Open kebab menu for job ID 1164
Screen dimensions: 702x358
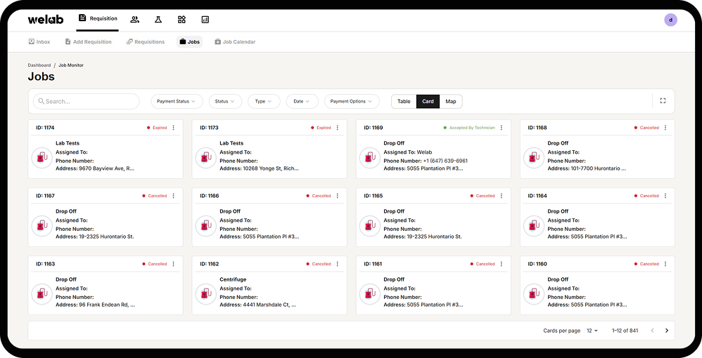coord(665,196)
